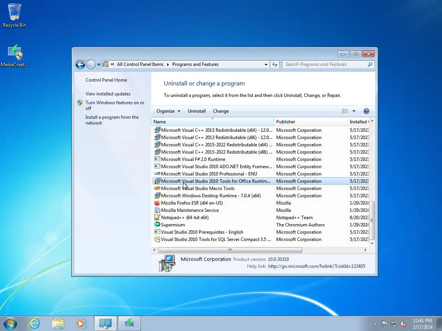
Task: Open the address bar history dropdown
Action: pos(266,64)
